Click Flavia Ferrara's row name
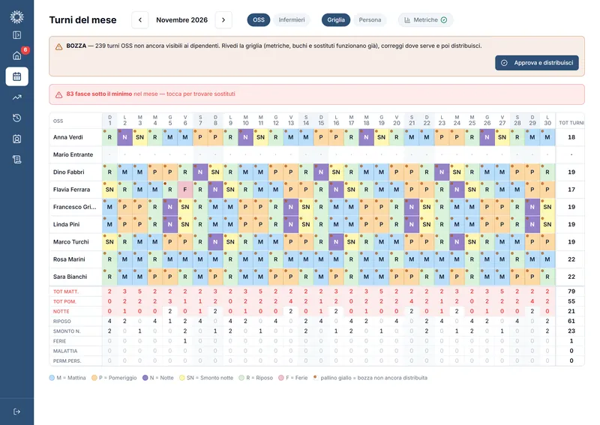This screenshot has width=600, height=425. point(71,190)
